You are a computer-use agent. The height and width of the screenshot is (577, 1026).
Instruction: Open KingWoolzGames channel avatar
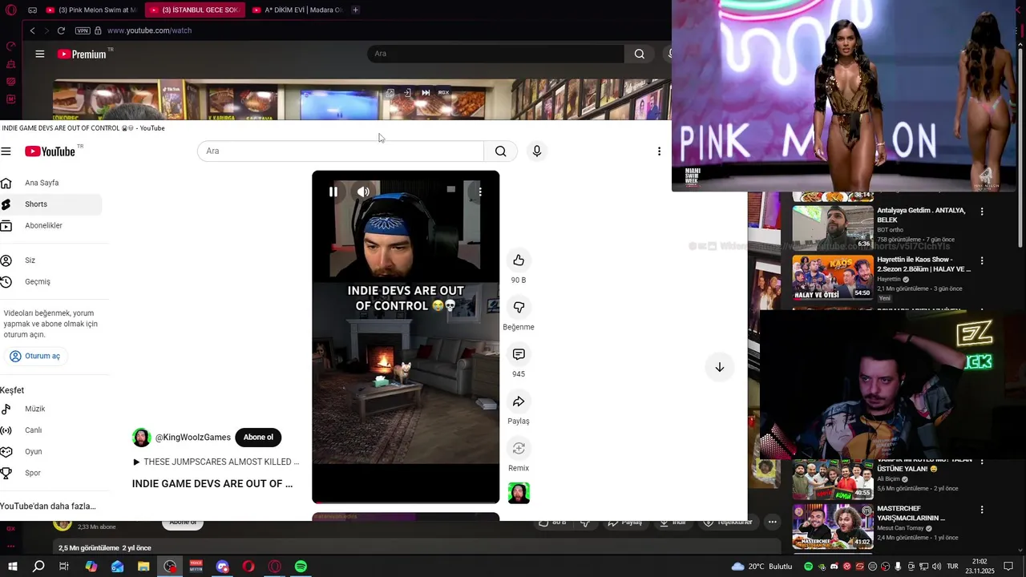coord(142,438)
